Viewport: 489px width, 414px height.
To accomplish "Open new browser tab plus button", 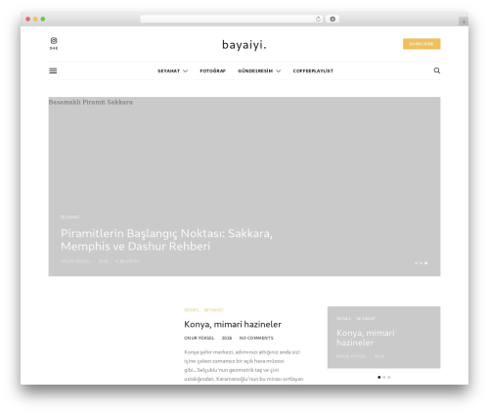I will click(464, 22).
